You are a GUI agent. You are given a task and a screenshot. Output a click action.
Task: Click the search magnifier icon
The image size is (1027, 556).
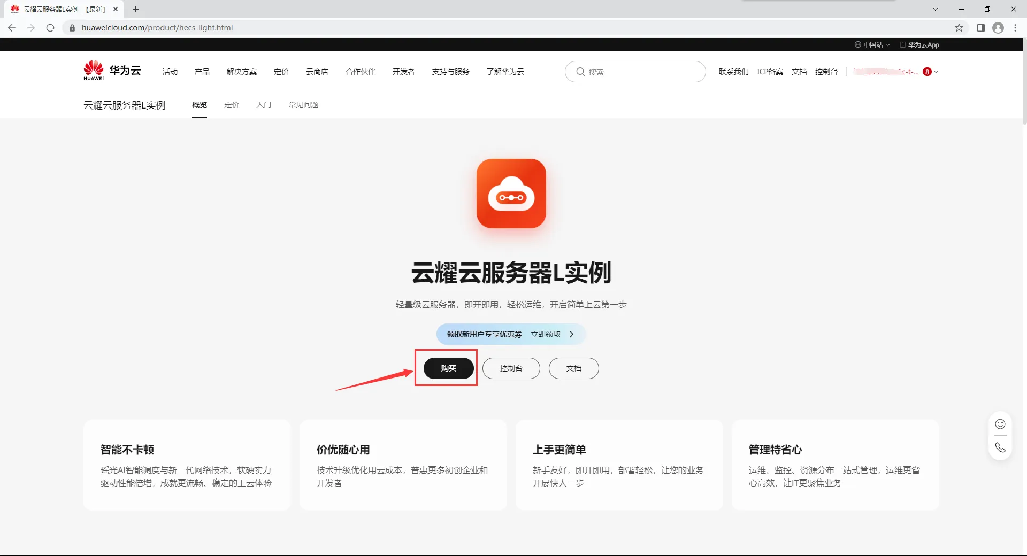[x=580, y=72]
